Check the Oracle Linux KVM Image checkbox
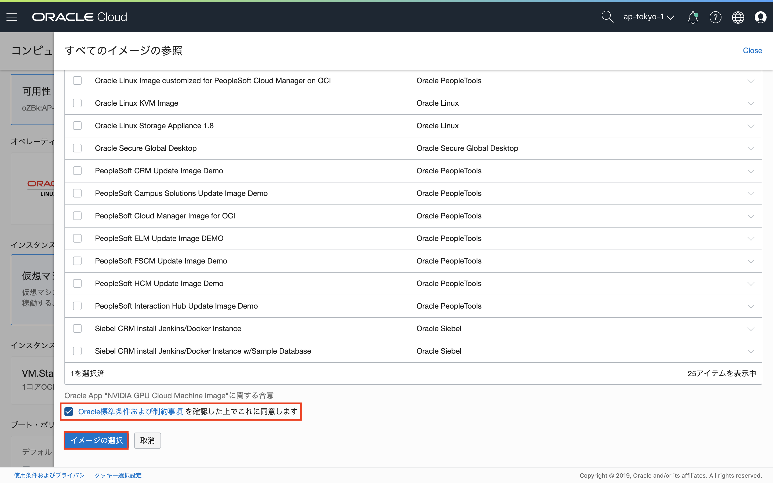Image resolution: width=773 pixels, height=483 pixels. [77, 103]
